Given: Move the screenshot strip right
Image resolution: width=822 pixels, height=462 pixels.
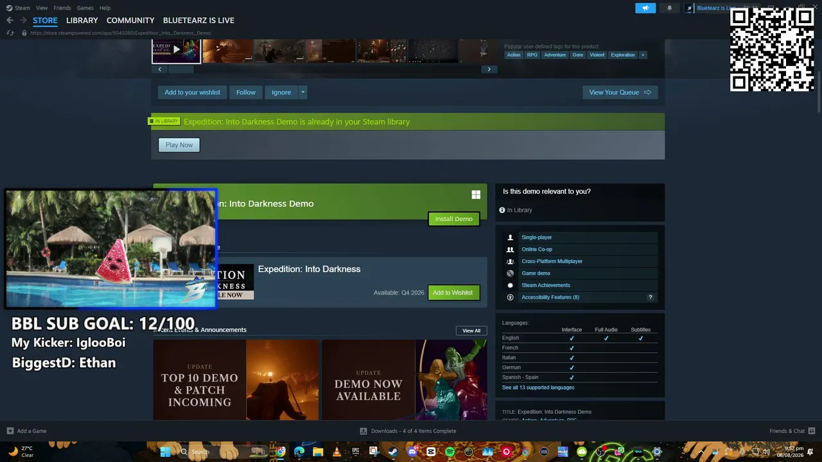Looking at the screenshot, I should (489, 69).
